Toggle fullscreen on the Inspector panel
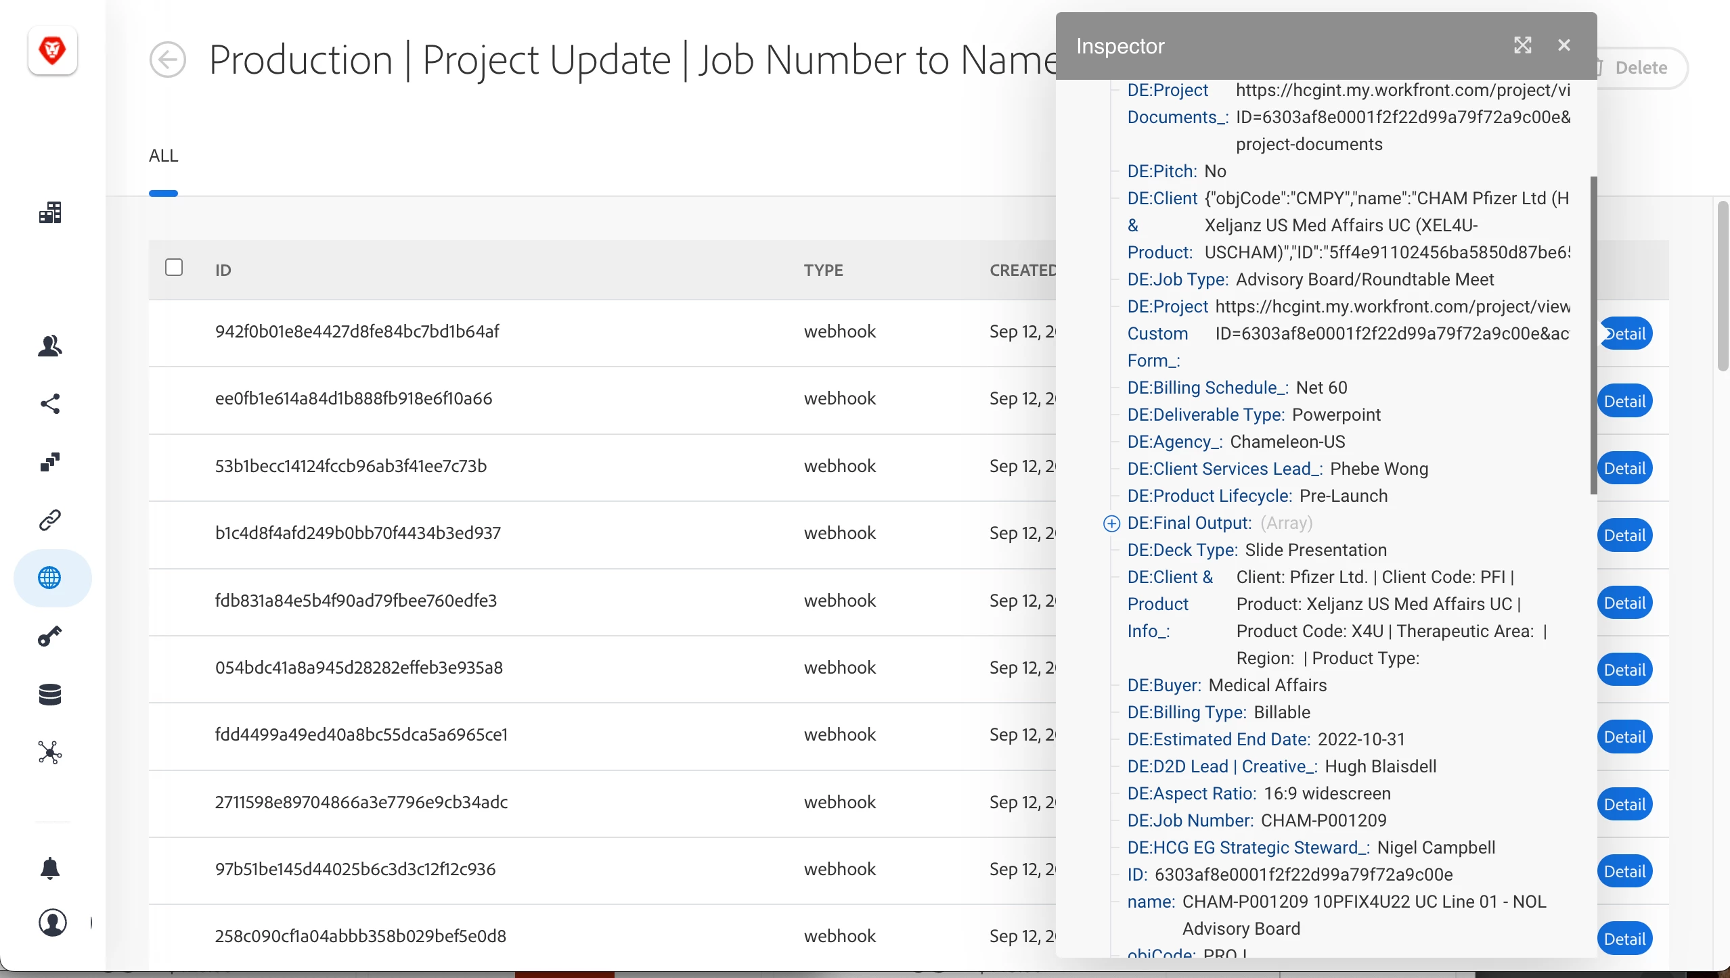The width and height of the screenshot is (1730, 978). pyautogui.click(x=1522, y=45)
